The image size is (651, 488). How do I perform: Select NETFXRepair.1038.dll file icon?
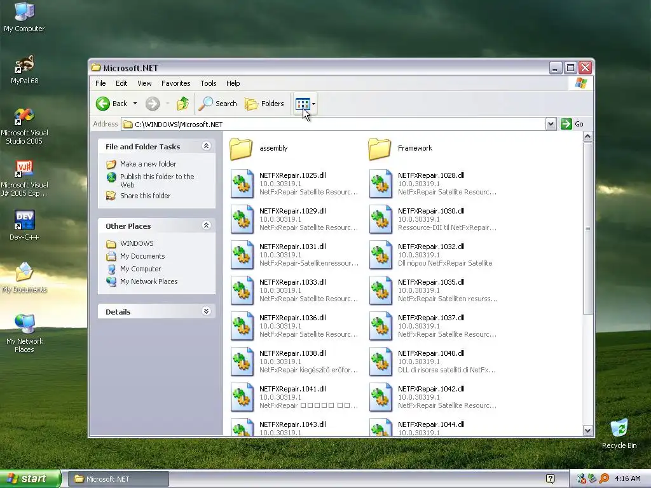pos(242,362)
